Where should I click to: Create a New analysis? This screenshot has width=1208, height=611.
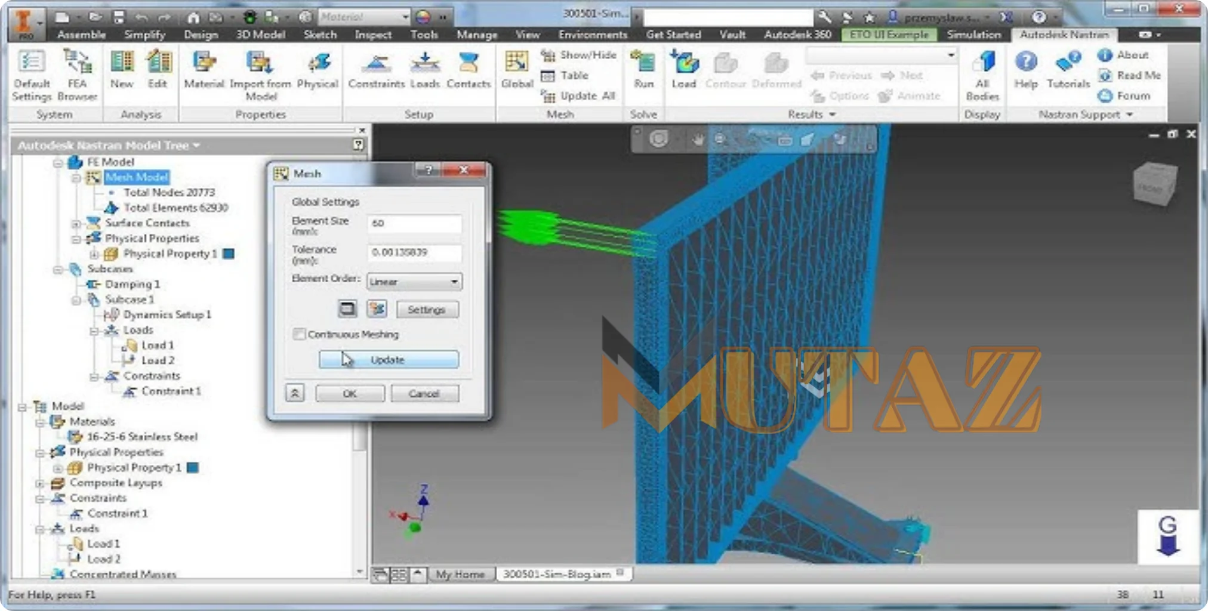[x=122, y=69]
